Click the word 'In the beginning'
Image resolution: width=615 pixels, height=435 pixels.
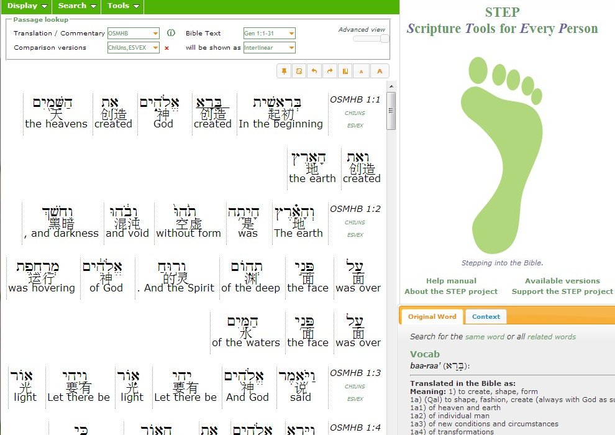pyautogui.click(x=281, y=124)
